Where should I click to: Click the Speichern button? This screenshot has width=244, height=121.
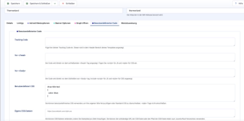click(x=13, y=3)
